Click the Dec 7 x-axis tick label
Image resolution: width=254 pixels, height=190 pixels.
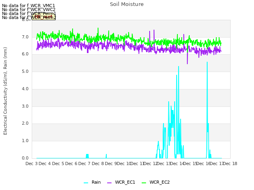85,163
